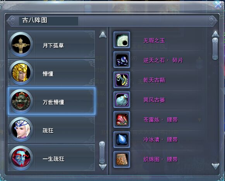Choose the 疏狂 character row
225x181 pixels.
(52, 129)
